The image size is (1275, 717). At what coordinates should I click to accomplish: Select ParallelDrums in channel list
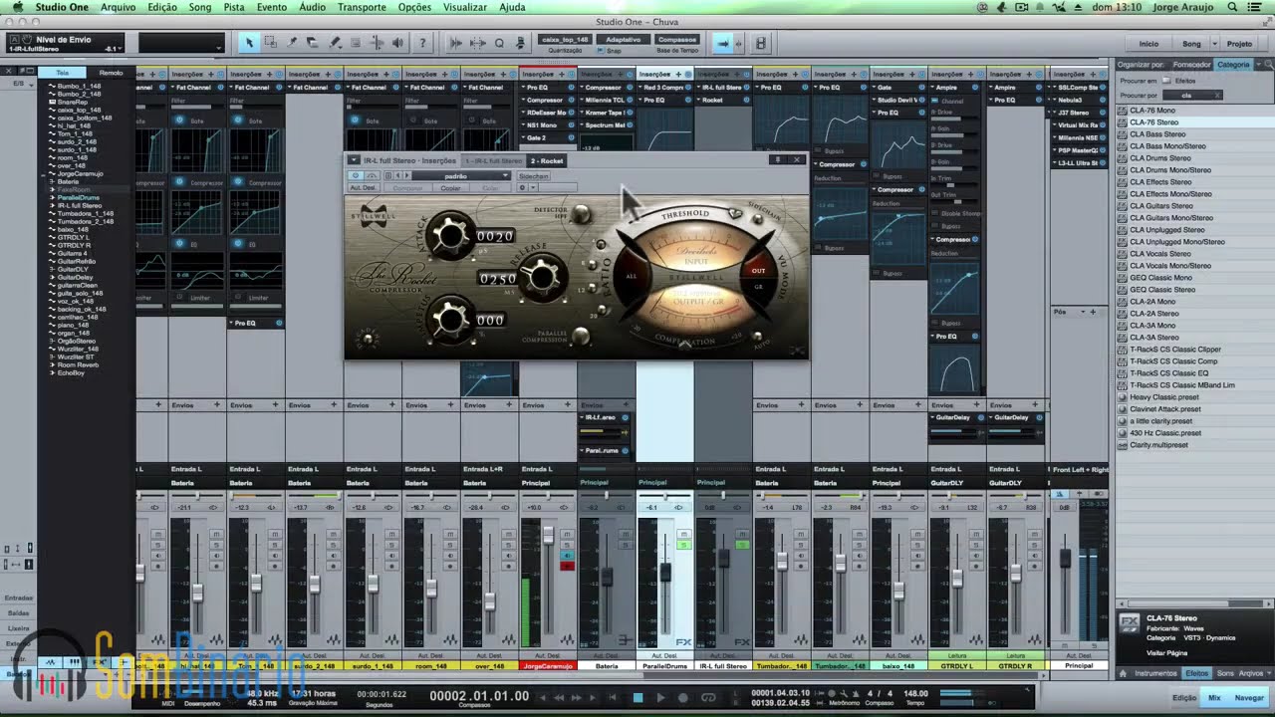pos(79,198)
